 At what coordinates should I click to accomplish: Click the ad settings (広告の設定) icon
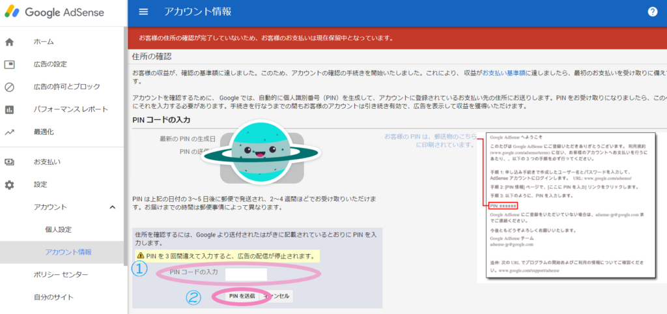click(x=9, y=64)
